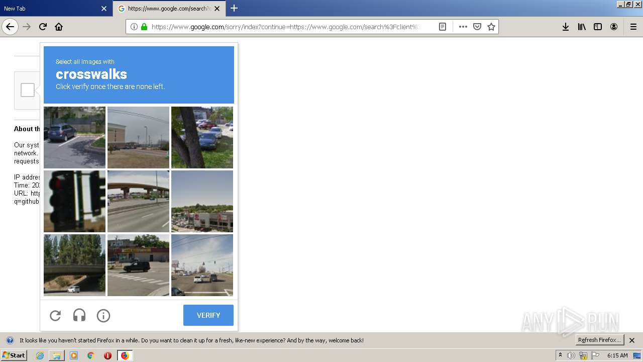Close the Google search tab
The height and width of the screenshot is (362, 643).
coord(217,9)
